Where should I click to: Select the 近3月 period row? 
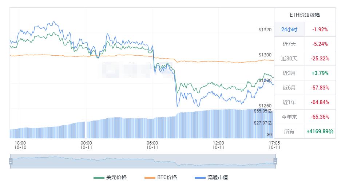click(289, 73)
